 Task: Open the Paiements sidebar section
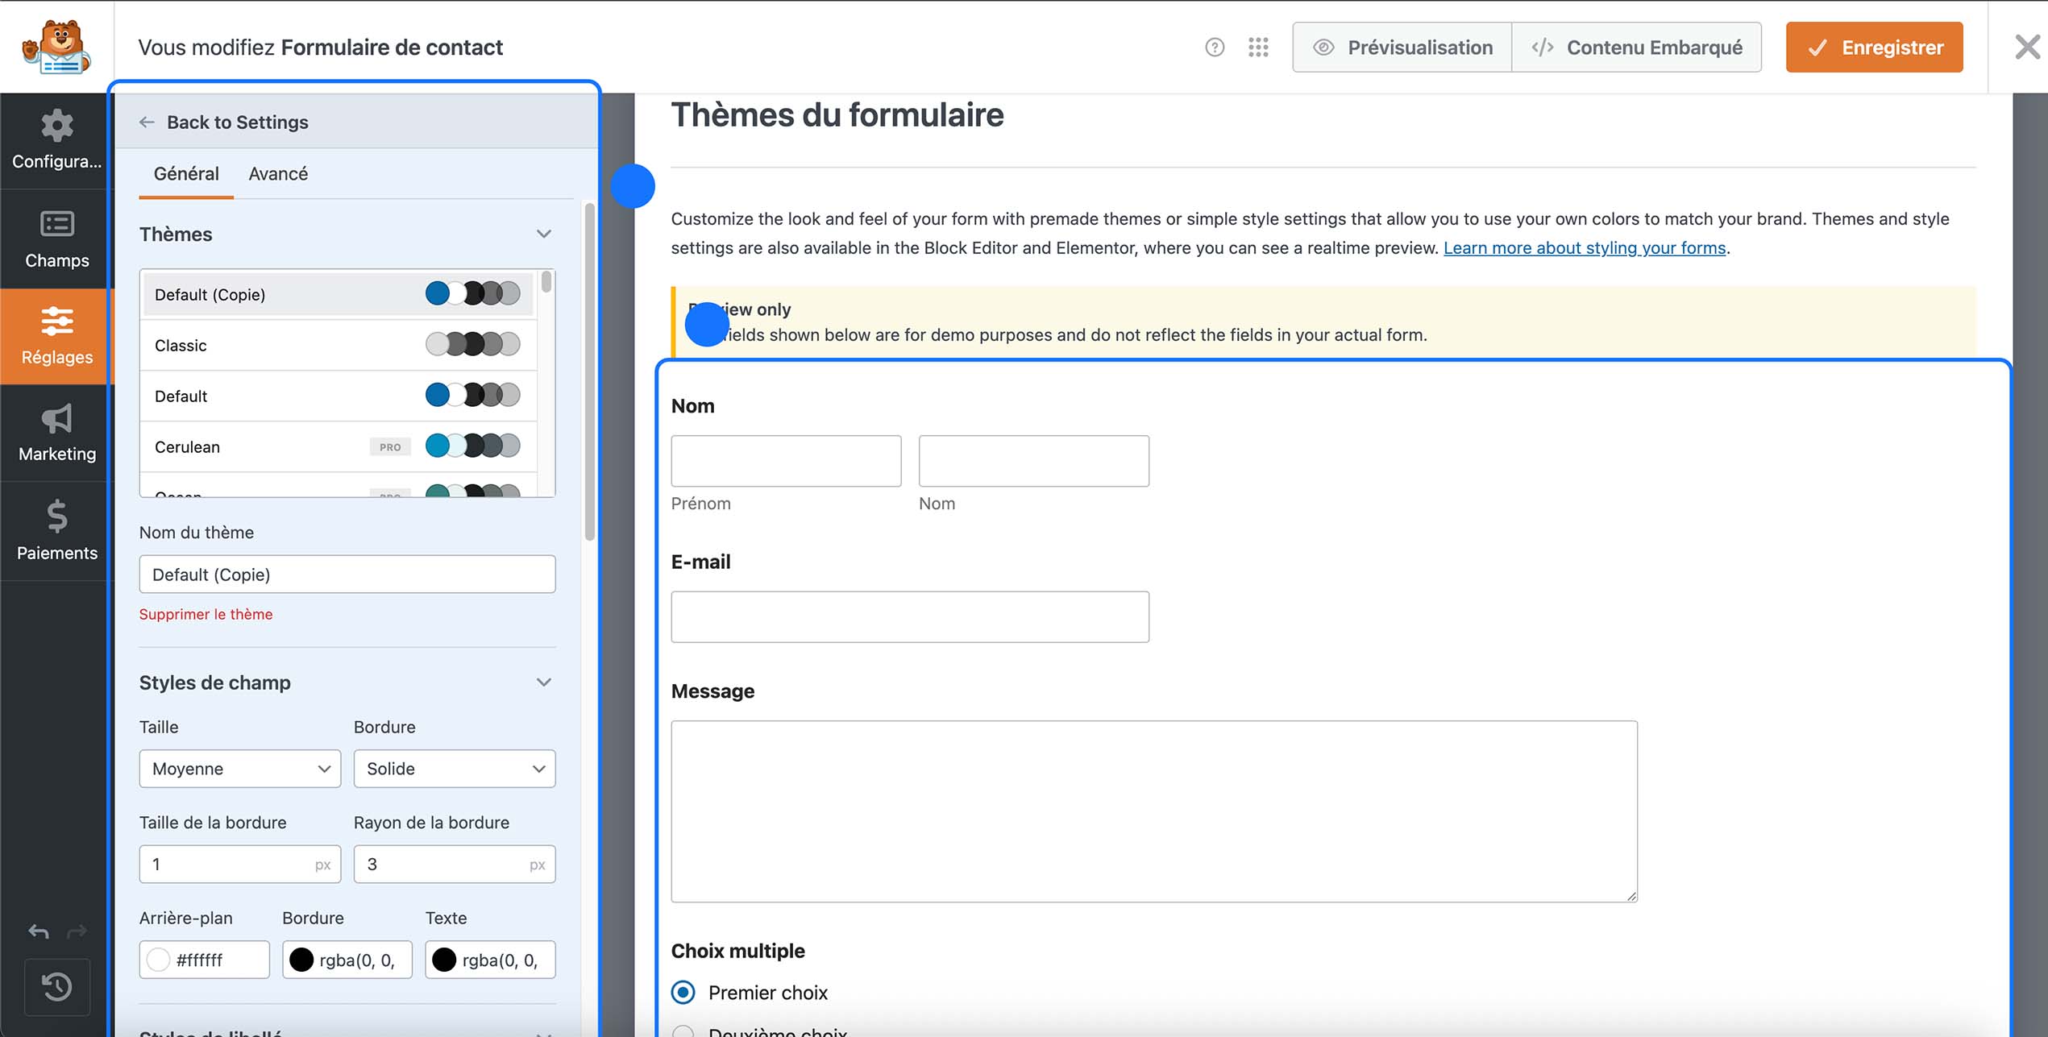pos(56,532)
